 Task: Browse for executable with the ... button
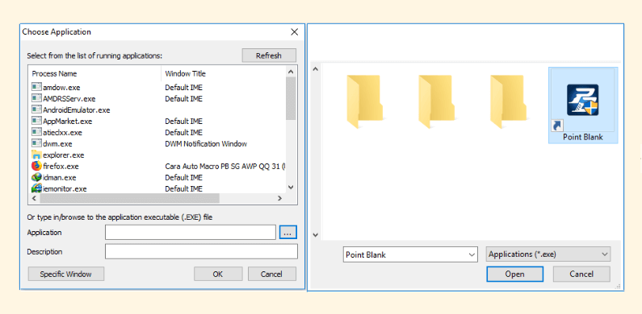[288, 233]
